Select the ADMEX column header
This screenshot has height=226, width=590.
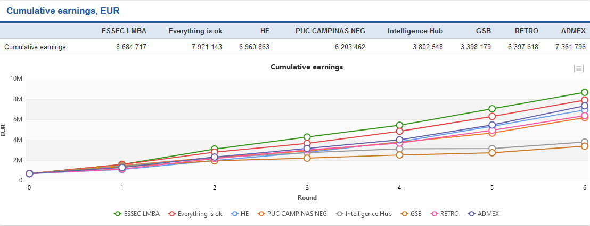(573, 31)
